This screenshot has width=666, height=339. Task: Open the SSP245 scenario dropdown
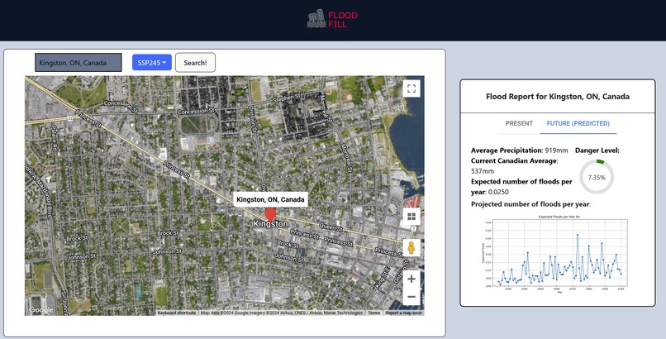[152, 63]
